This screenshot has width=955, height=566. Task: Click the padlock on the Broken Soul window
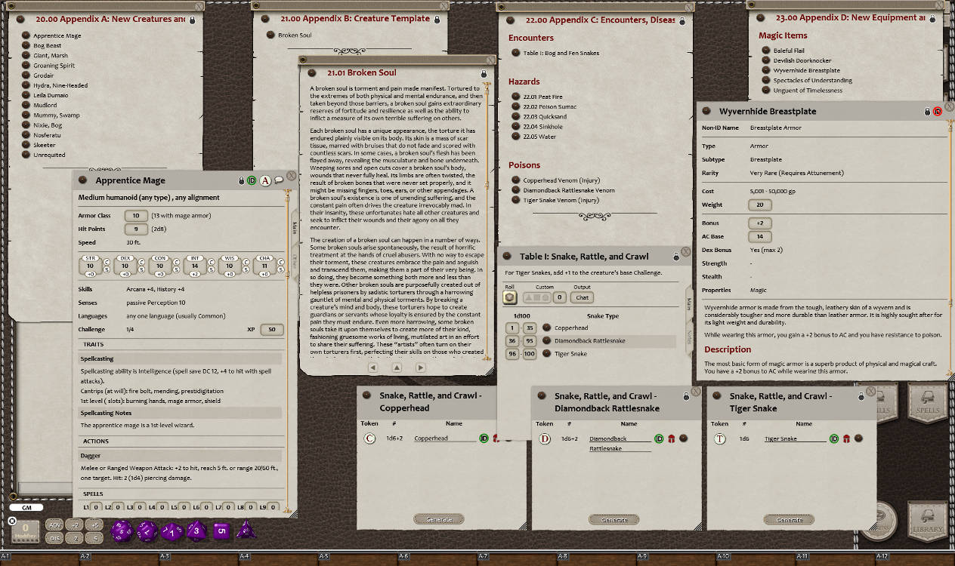tap(484, 74)
